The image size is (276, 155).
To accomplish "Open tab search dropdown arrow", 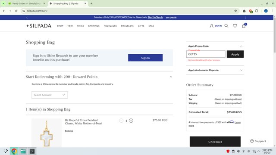I will 3,3.
